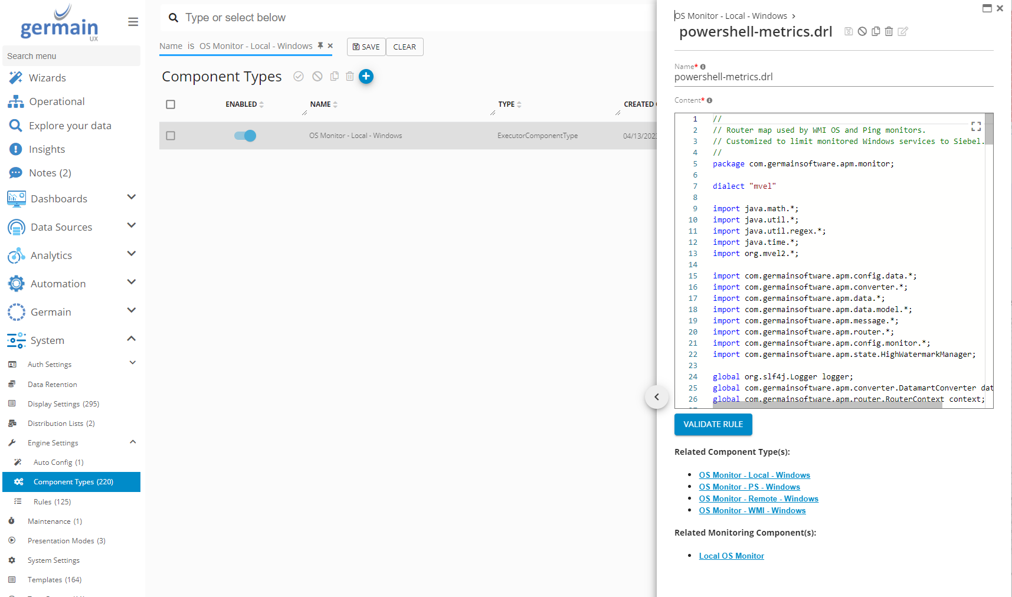Click the disable icon beside powershell-metrics.drl title

tap(862, 31)
